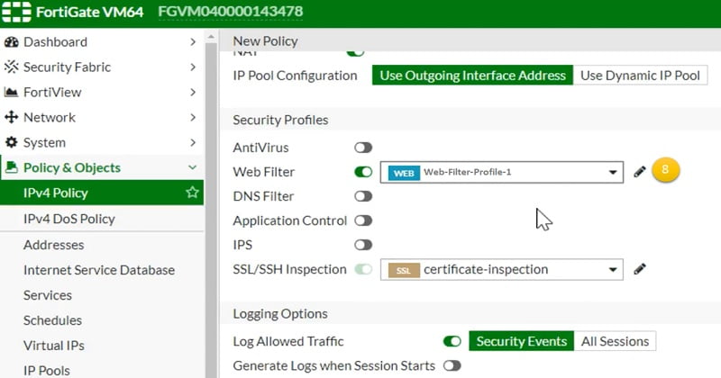Collapse the Policy & Objects menu chevron
Viewport: 721px width, 378px height.
(192, 167)
